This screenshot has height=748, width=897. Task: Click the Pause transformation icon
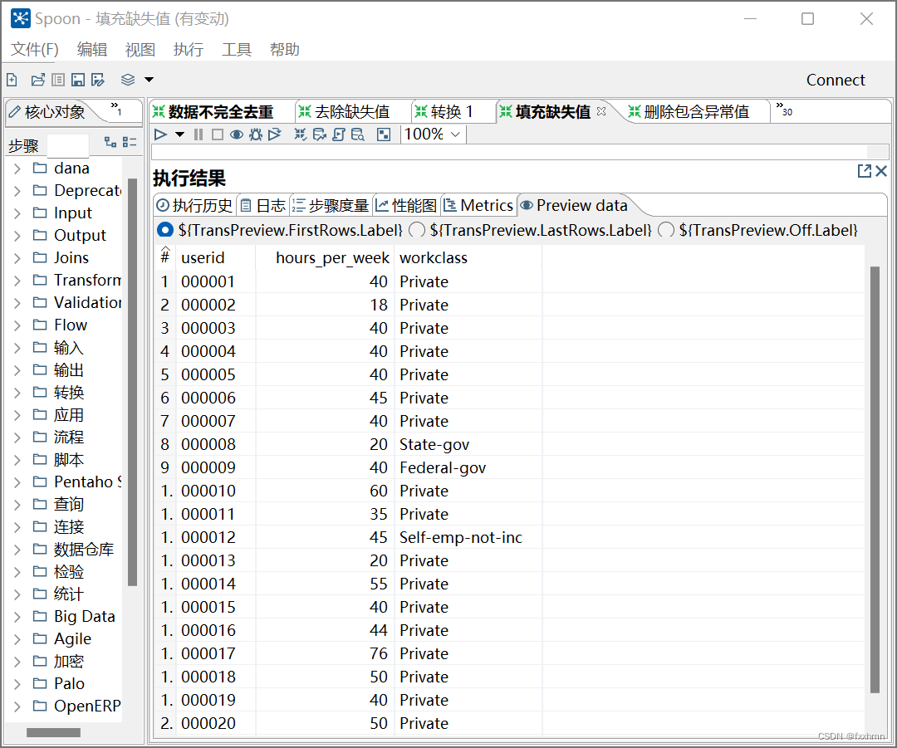click(198, 134)
